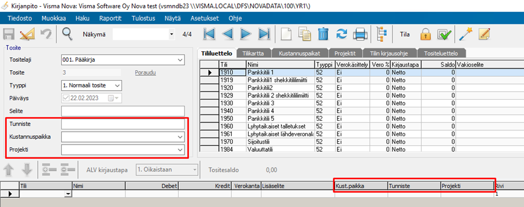Click the Debet column header
Image resolution: width=524 pixels, height=207 pixels.
152,186
